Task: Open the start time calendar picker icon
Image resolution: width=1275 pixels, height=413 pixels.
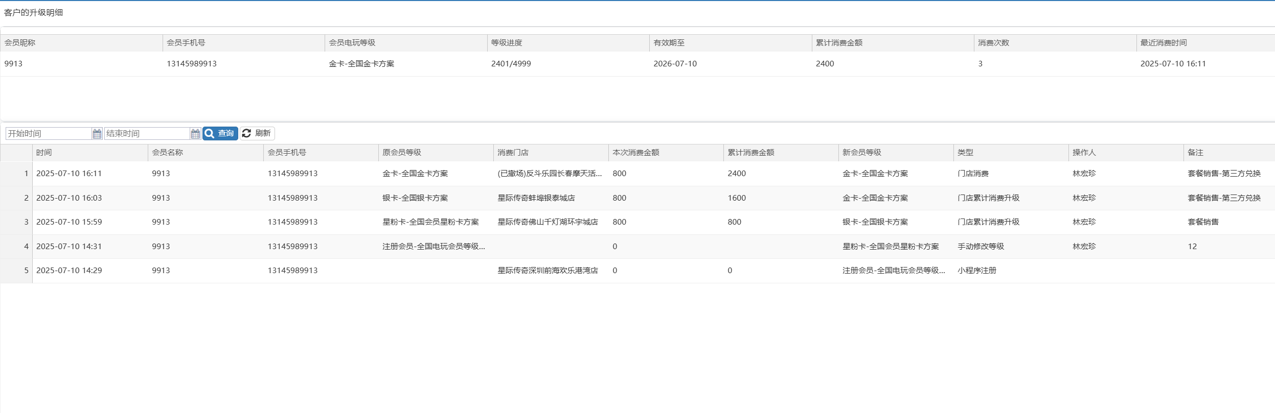Action: pyautogui.click(x=97, y=134)
